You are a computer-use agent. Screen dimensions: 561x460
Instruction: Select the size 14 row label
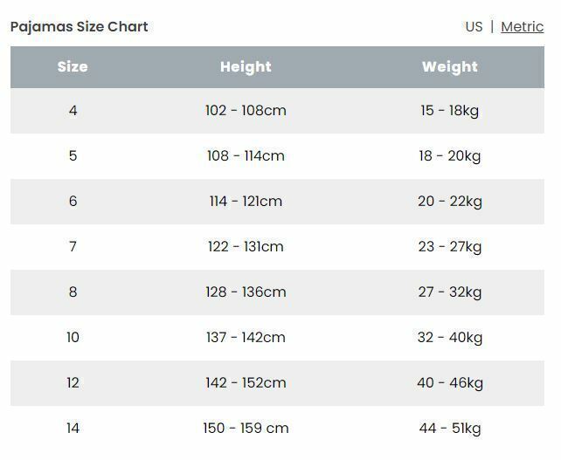click(73, 429)
